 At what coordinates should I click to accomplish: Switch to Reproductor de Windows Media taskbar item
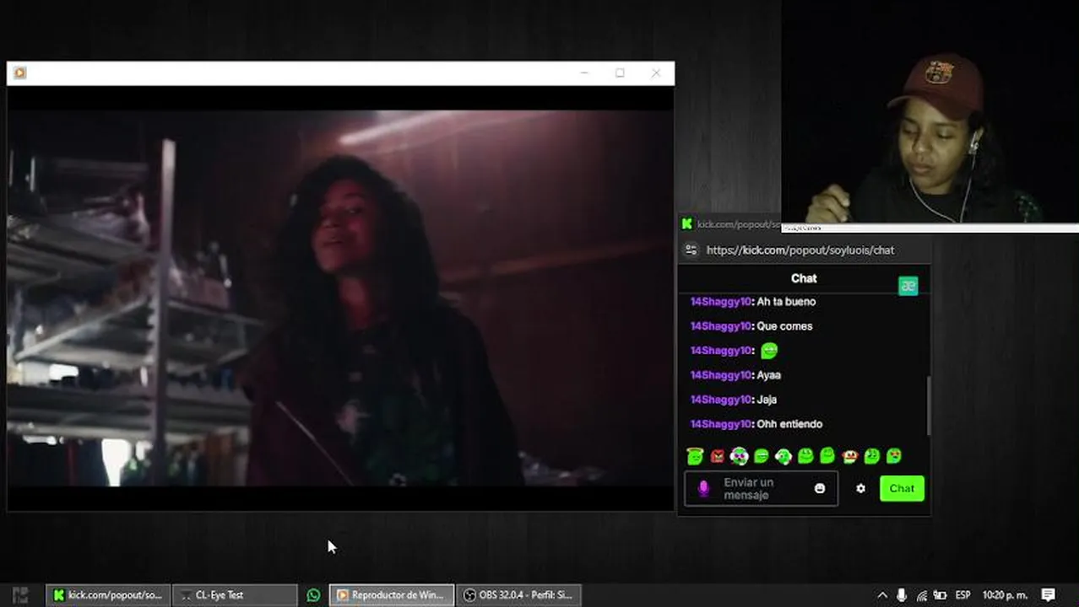coord(392,595)
